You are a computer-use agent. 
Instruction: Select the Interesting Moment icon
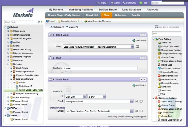coord(159,72)
